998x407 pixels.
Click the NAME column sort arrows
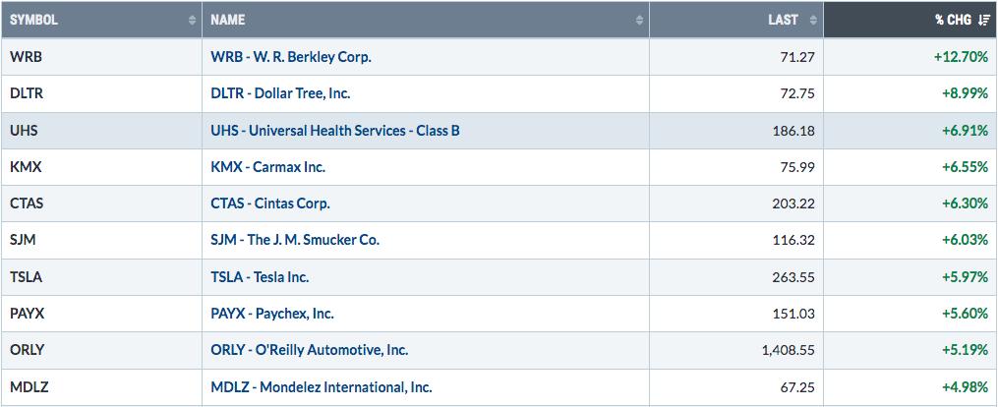click(640, 21)
